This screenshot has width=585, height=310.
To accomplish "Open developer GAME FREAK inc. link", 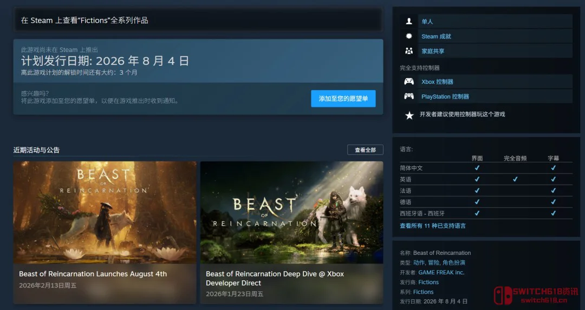I will coord(441,272).
